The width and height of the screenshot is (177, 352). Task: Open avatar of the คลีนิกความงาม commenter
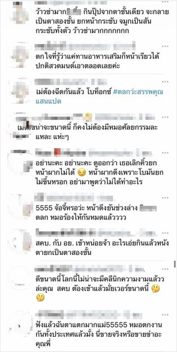point(19,276)
